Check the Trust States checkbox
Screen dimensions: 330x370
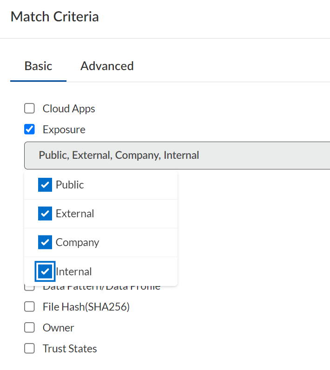(29, 349)
